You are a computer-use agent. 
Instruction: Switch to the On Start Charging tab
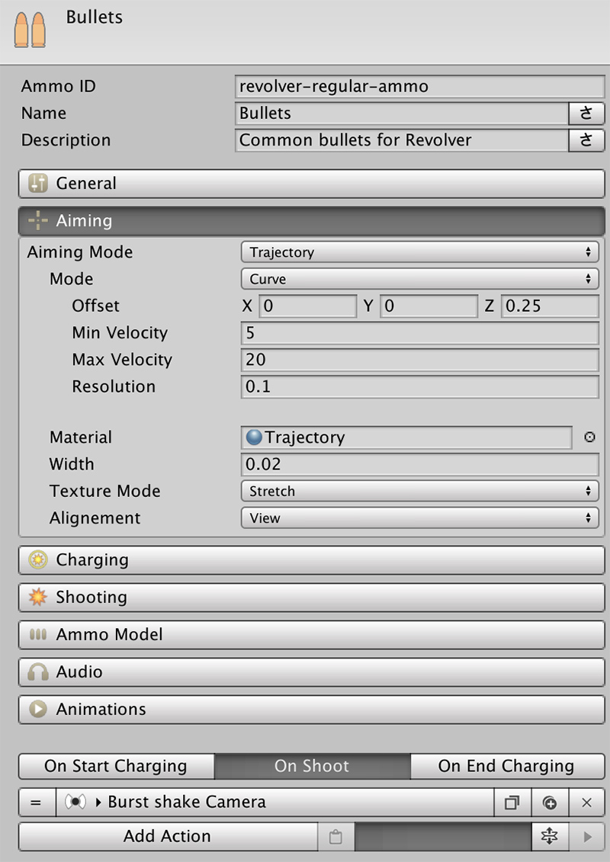pyautogui.click(x=116, y=766)
